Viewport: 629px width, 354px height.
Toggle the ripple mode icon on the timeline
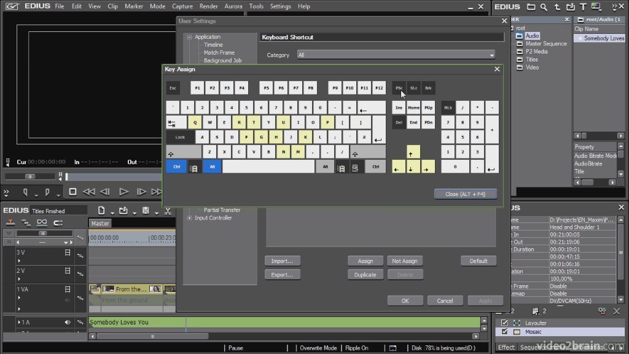coord(58,222)
